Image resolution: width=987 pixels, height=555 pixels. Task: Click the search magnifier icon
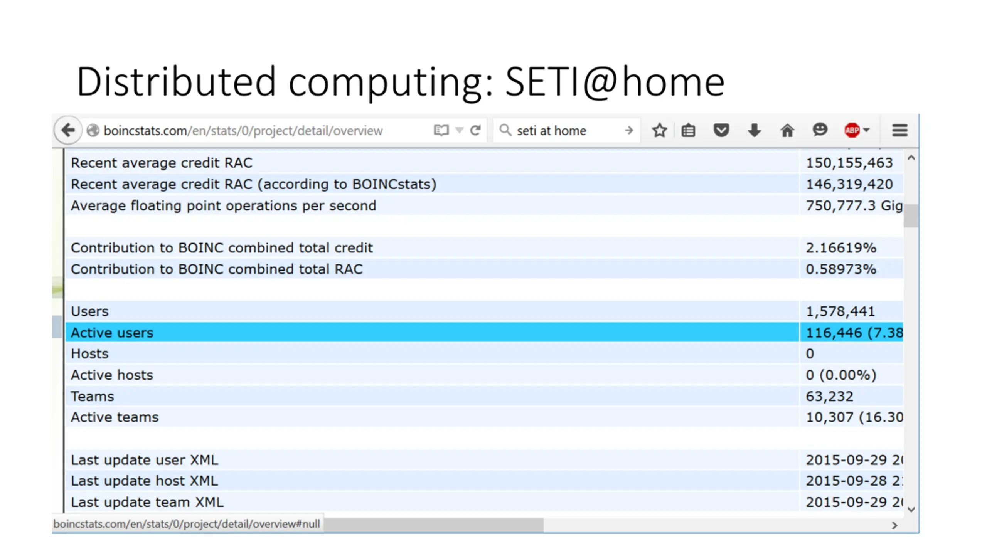click(505, 130)
